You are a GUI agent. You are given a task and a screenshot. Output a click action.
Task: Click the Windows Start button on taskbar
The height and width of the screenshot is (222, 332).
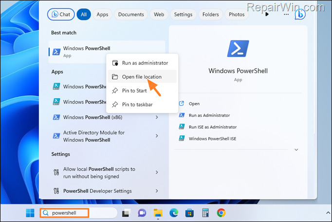coord(30,213)
